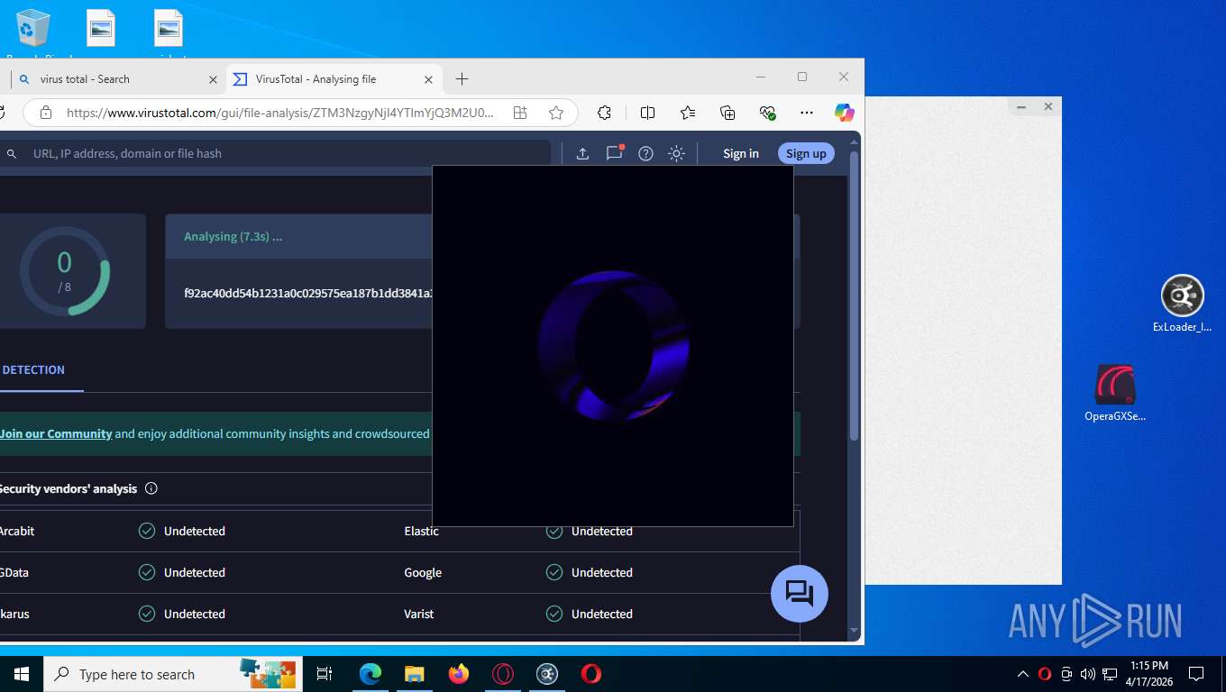
Task: Open Microsoft Edge from the taskbar
Action: [x=370, y=674]
